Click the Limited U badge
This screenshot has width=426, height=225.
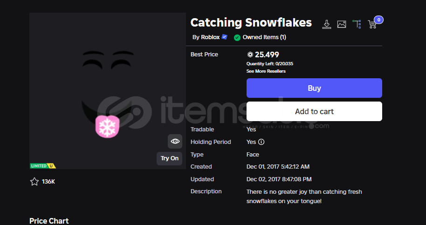42,166
